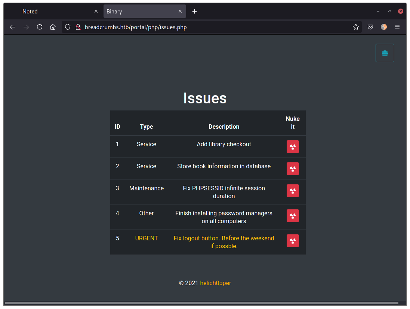Nuke the 'Add library checkout' issue
The height and width of the screenshot is (309, 410).
(293, 147)
